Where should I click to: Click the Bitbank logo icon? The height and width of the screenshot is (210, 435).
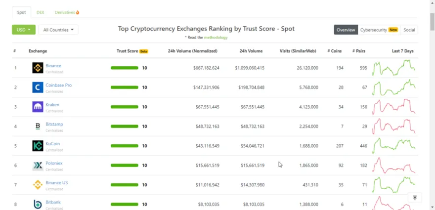pyautogui.click(x=38, y=204)
